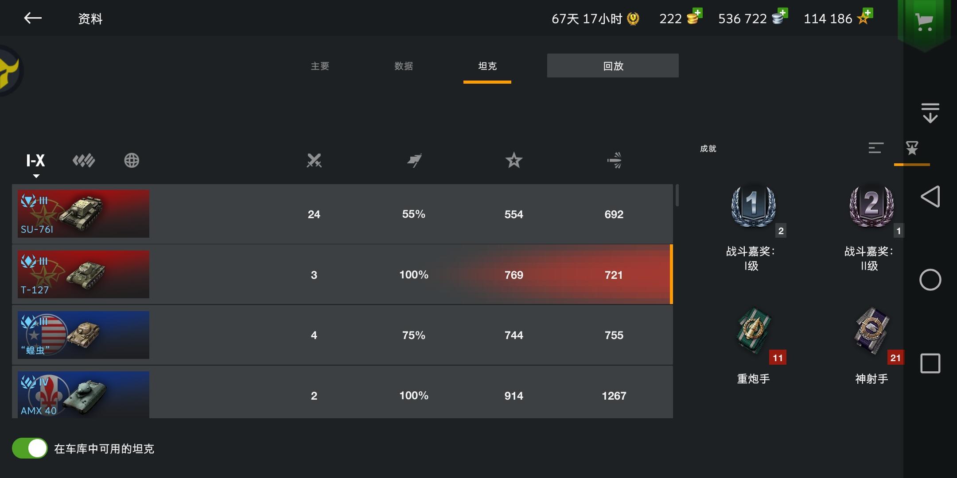Filter tanks by type chevrons icon
The width and height of the screenshot is (957, 478).
click(84, 160)
